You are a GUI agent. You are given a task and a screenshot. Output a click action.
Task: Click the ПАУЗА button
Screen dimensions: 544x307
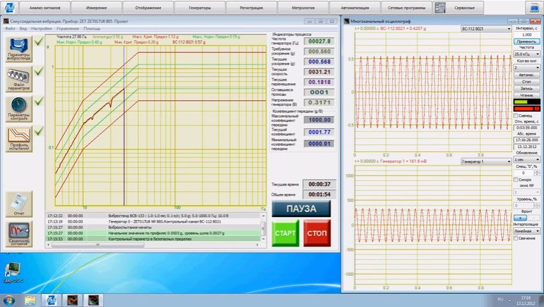[301, 209]
